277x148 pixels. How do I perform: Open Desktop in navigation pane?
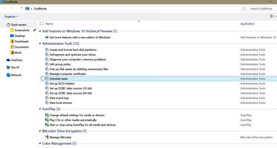(20, 36)
